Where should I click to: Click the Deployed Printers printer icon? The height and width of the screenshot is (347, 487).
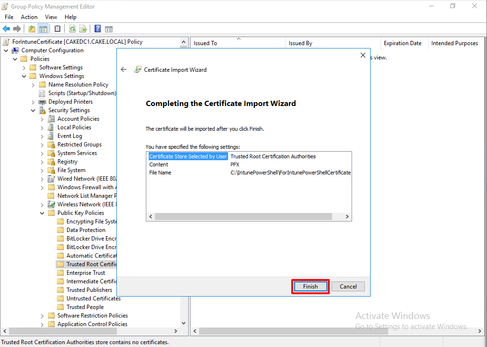42,102
